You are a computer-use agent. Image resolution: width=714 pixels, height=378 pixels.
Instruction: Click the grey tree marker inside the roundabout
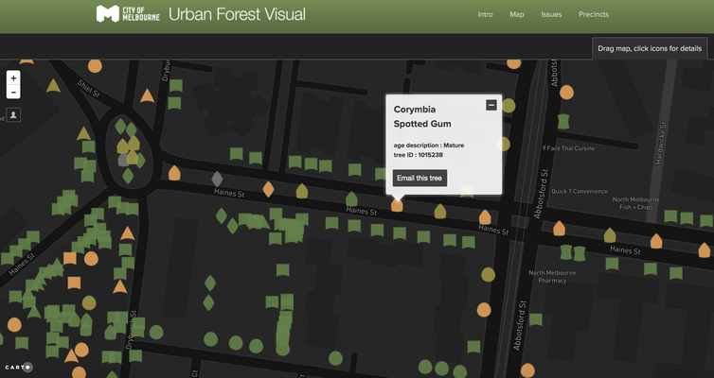pyautogui.click(x=123, y=161)
